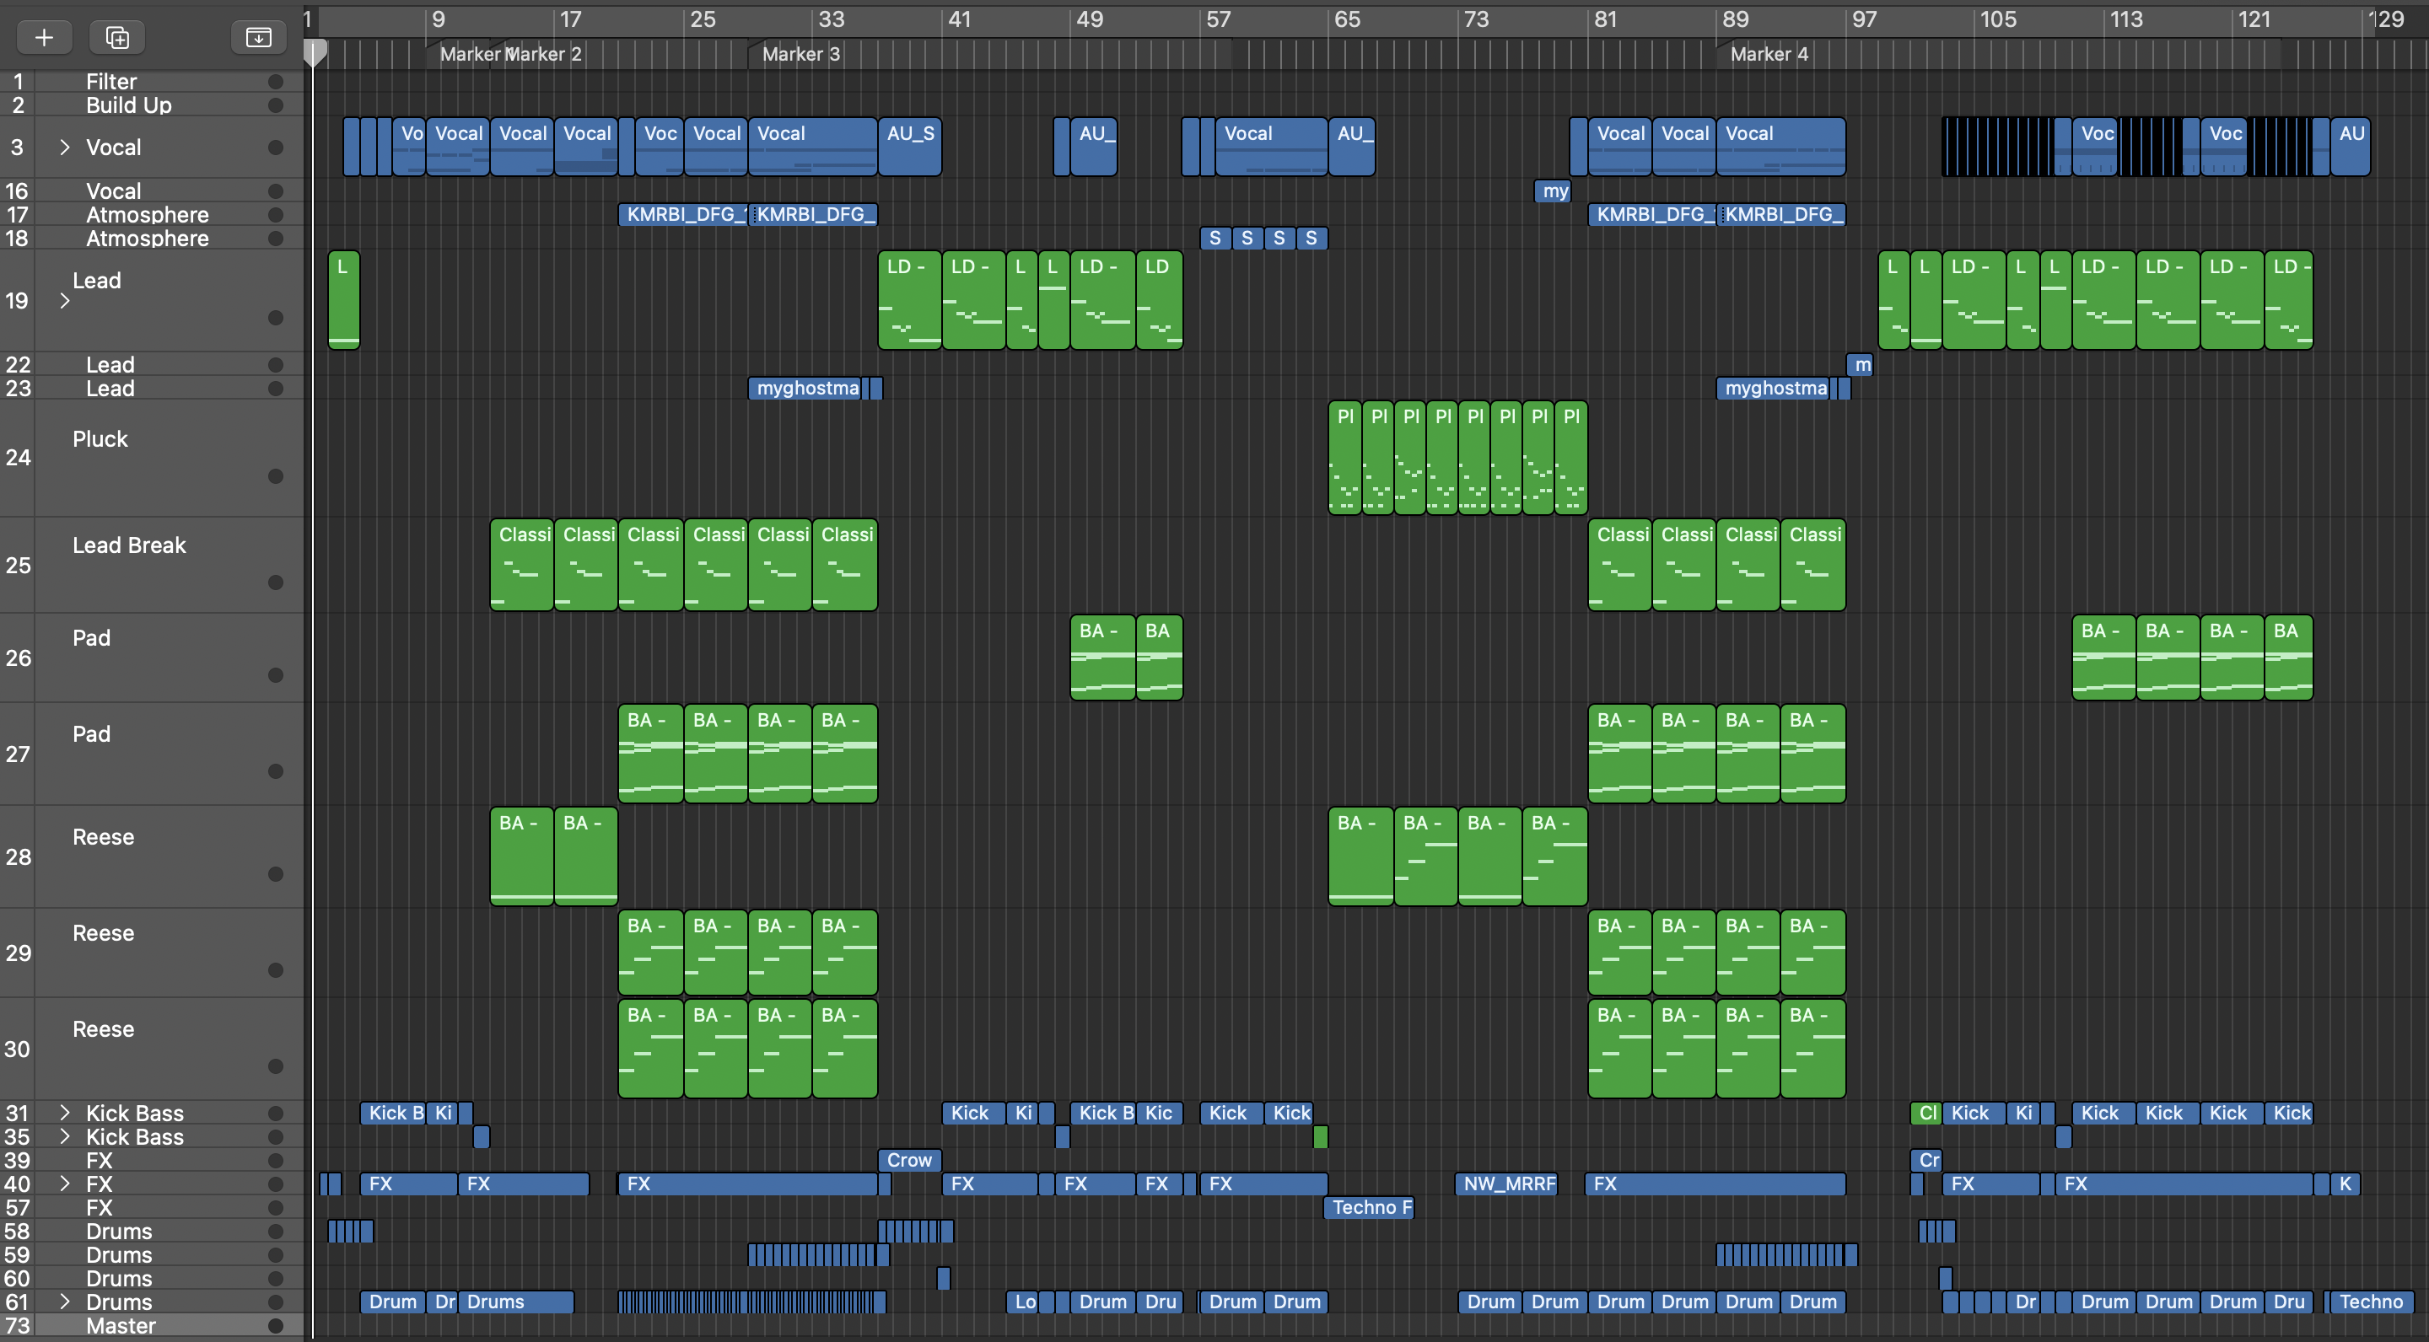Select the Lo region on Drums track 61

1023,1302
